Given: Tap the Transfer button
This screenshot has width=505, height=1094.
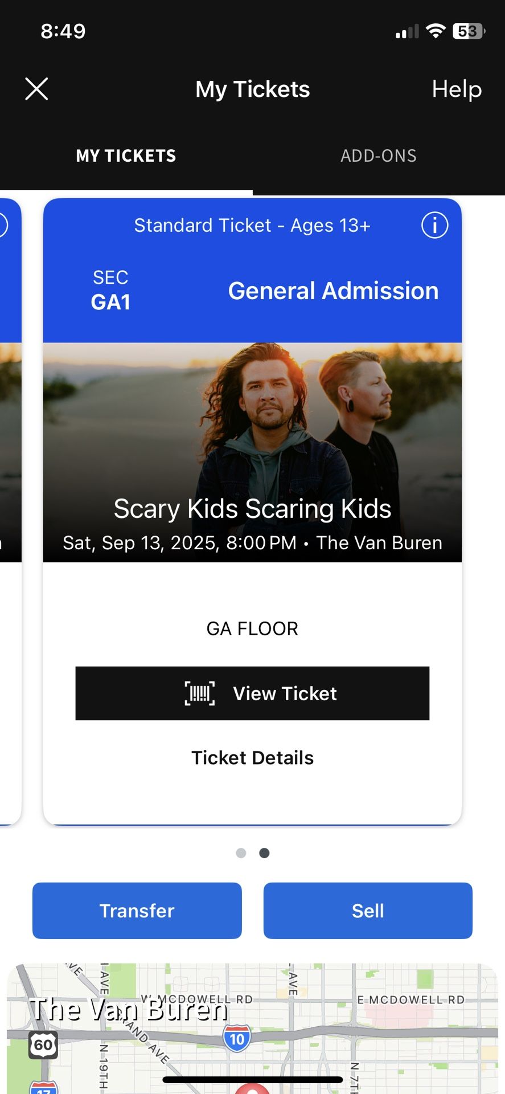Looking at the screenshot, I should [137, 911].
